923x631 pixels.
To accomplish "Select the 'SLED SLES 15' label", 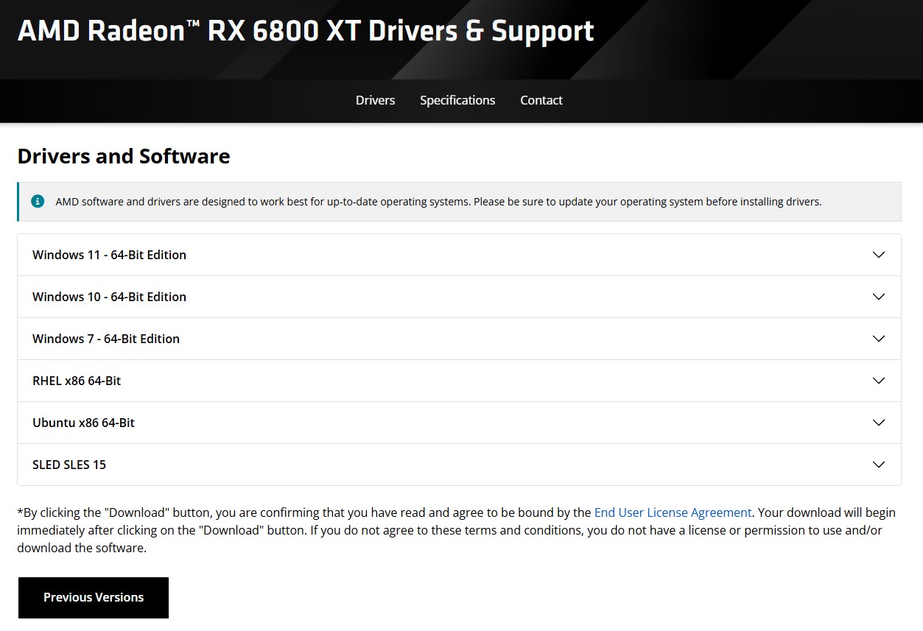I will click(69, 465).
